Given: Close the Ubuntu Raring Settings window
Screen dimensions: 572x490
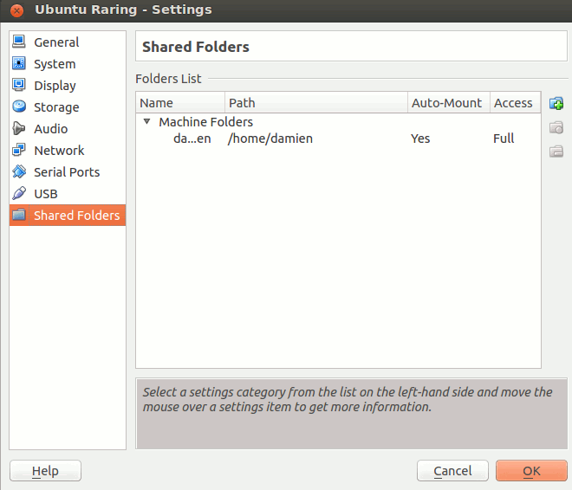Looking at the screenshot, I should click(16, 10).
